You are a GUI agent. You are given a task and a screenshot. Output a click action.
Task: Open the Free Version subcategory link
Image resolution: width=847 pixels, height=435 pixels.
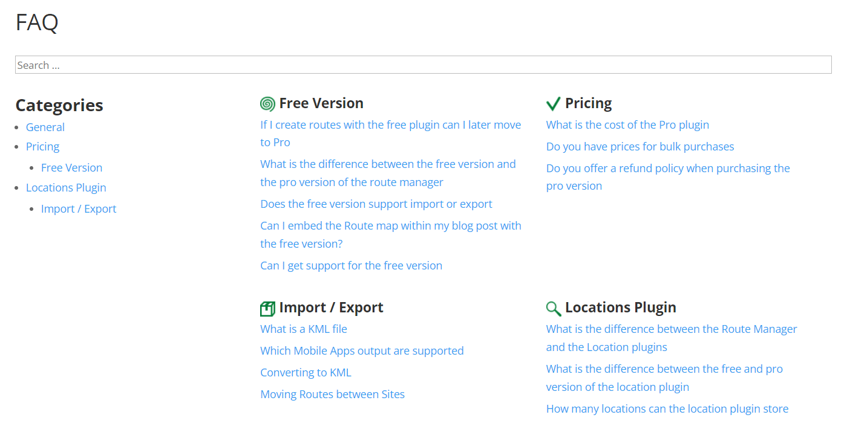point(71,167)
